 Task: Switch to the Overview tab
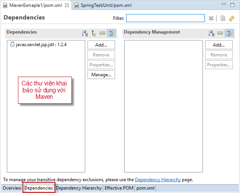[x=12, y=188]
